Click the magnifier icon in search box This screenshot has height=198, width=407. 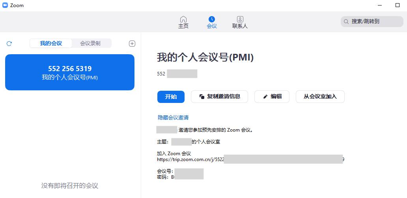346,22
